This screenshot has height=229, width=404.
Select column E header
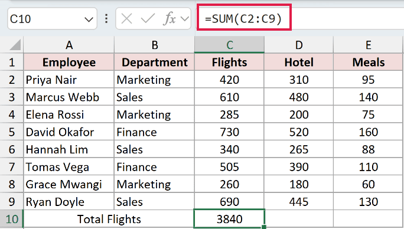(369, 45)
